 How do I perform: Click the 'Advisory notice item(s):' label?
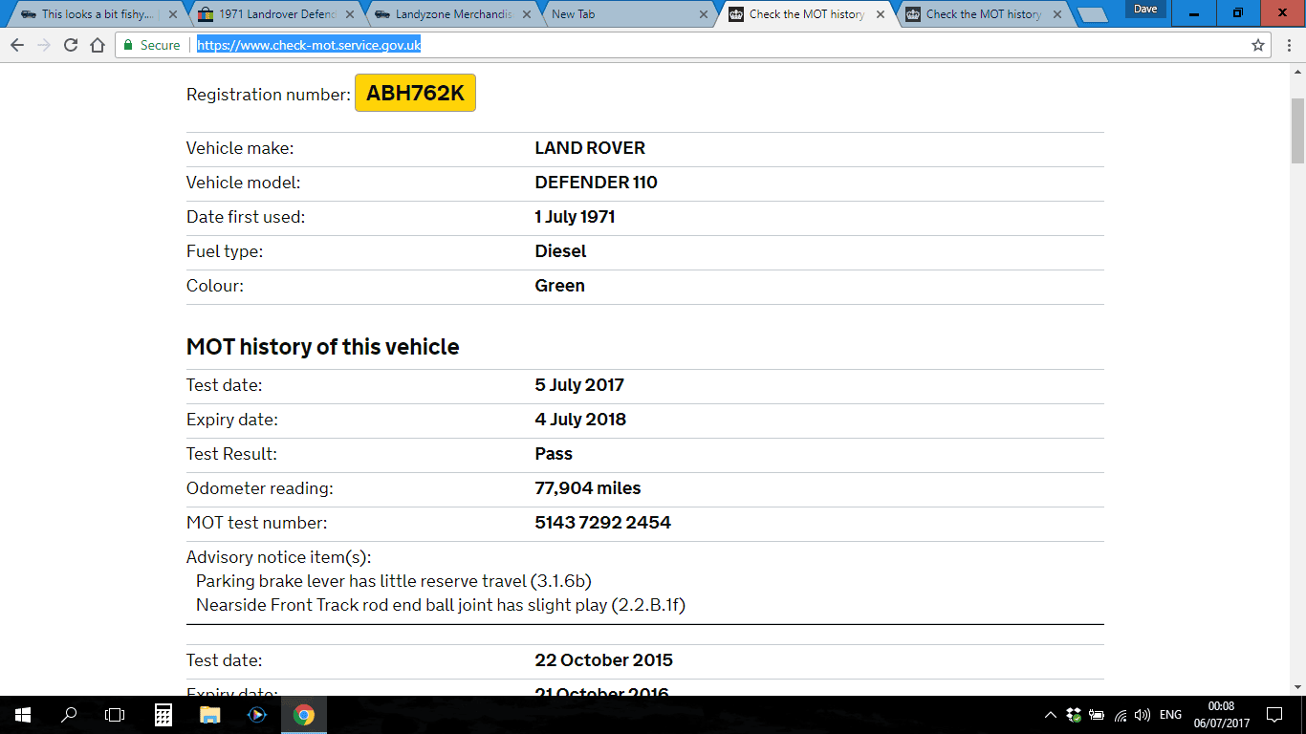coord(279,557)
